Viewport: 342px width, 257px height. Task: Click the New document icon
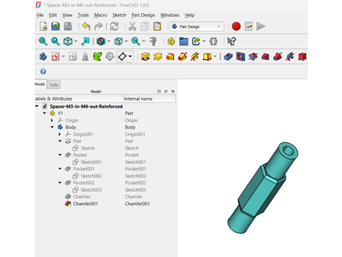click(43, 27)
